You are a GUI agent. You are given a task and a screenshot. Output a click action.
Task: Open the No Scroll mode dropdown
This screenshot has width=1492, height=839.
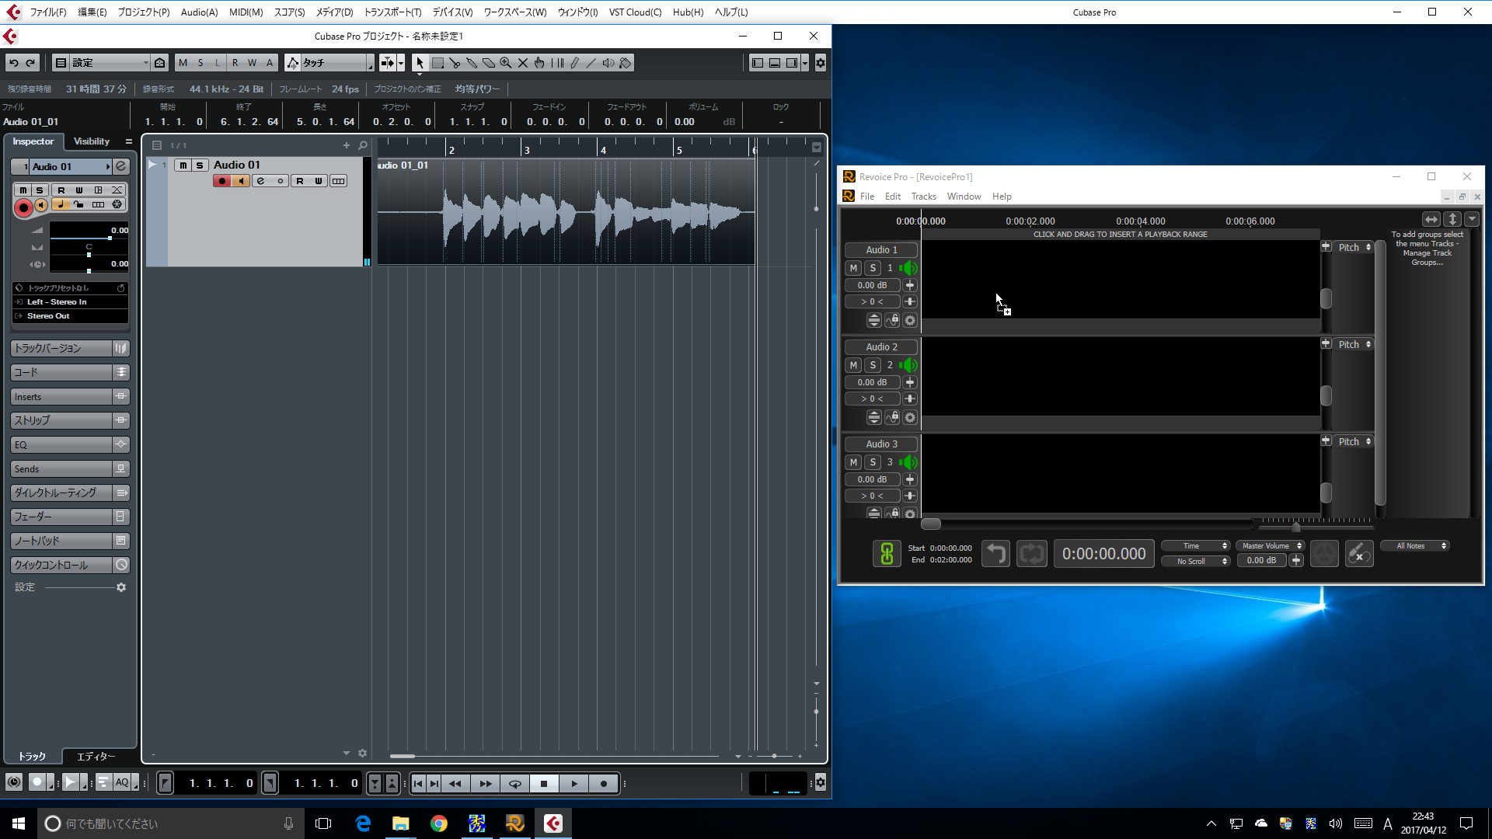1195,561
